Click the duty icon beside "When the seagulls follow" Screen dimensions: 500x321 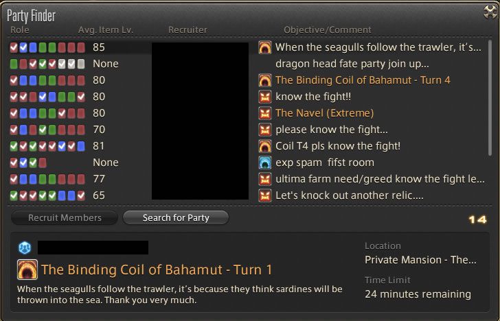(265, 47)
